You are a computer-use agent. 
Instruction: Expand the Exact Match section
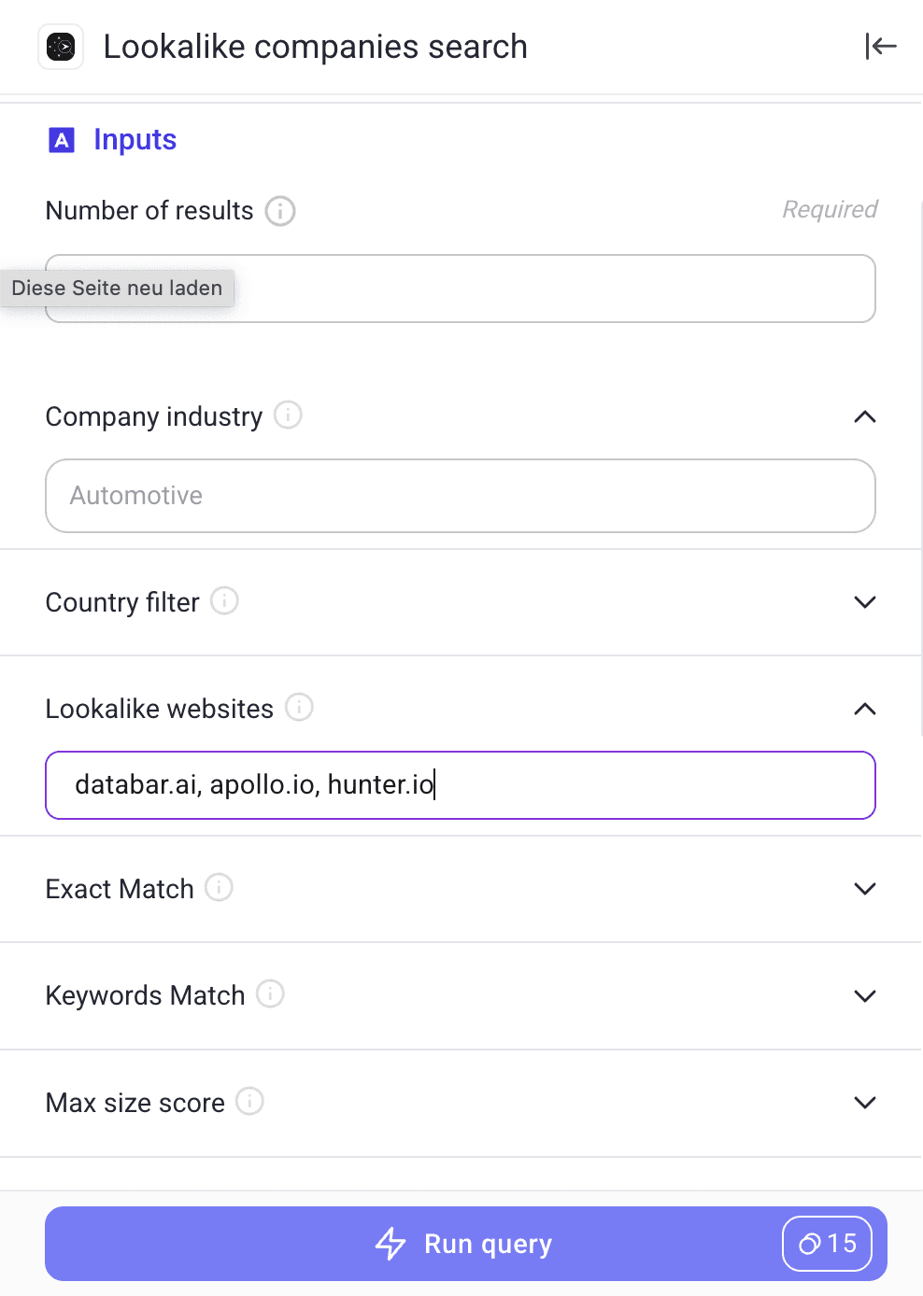tap(865, 889)
